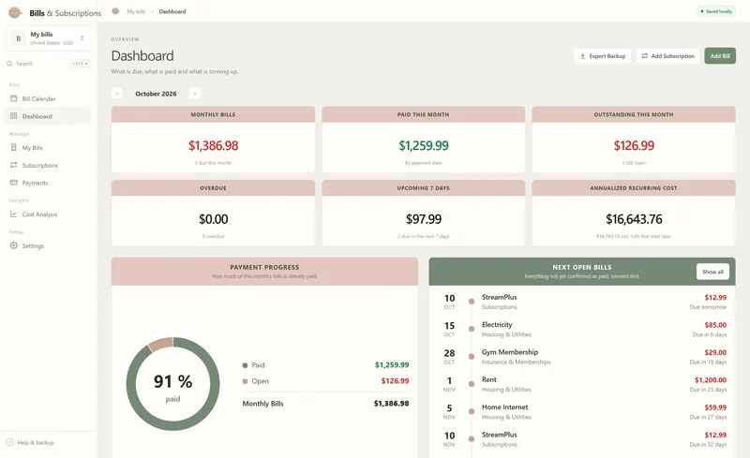Image resolution: width=750 pixels, height=458 pixels.
Task: Click the Ctrl K shortcut badge
Action: pos(80,64)
